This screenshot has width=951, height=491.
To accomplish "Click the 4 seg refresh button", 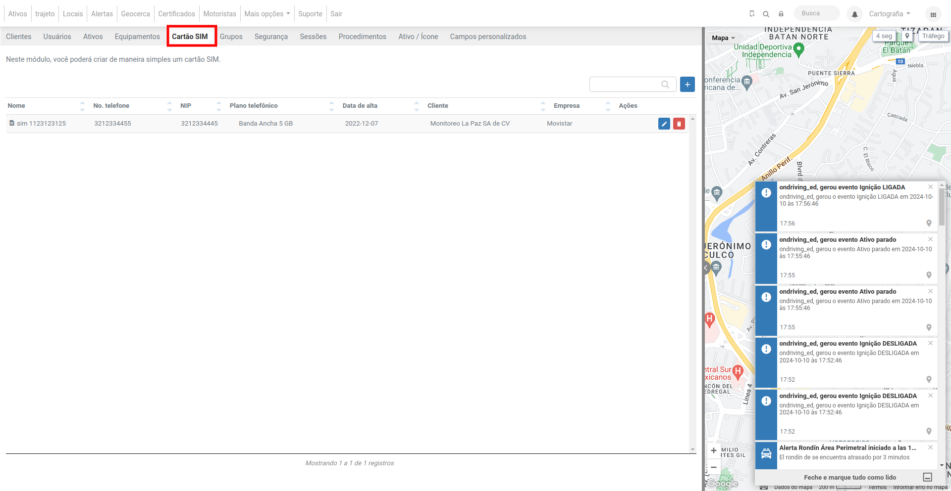I will (x=884, y=36).
